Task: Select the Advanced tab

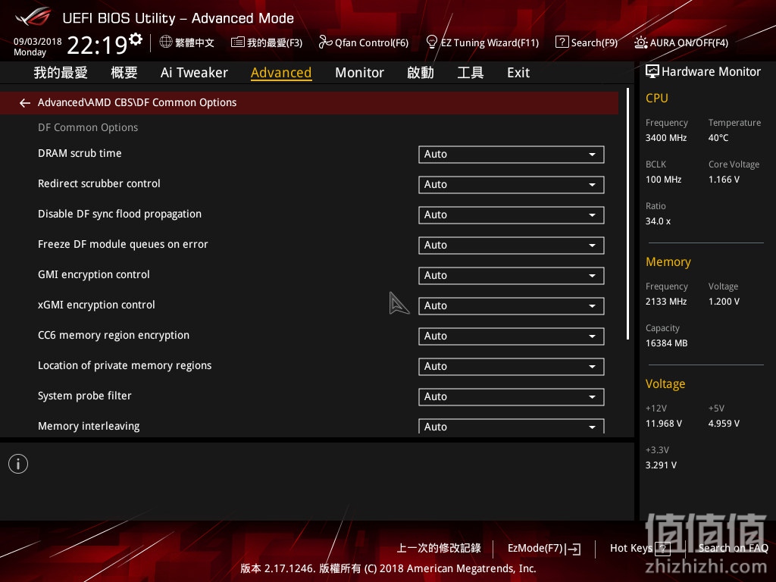Action: tap(281, 73)
